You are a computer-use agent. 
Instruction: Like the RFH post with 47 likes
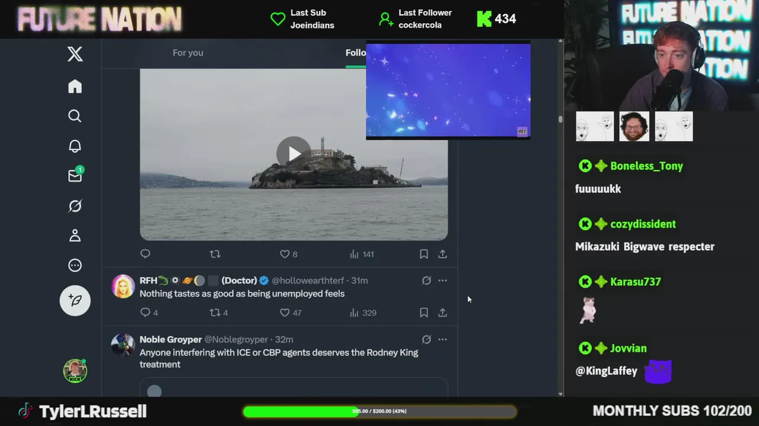pos(291,312)
